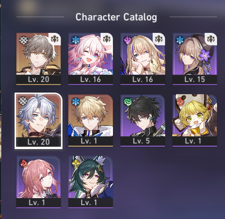The width and height of the screenshot is (225, 219).
Task: Click the team badge on the Trailblazer card
Action: [x=54, y=39]
